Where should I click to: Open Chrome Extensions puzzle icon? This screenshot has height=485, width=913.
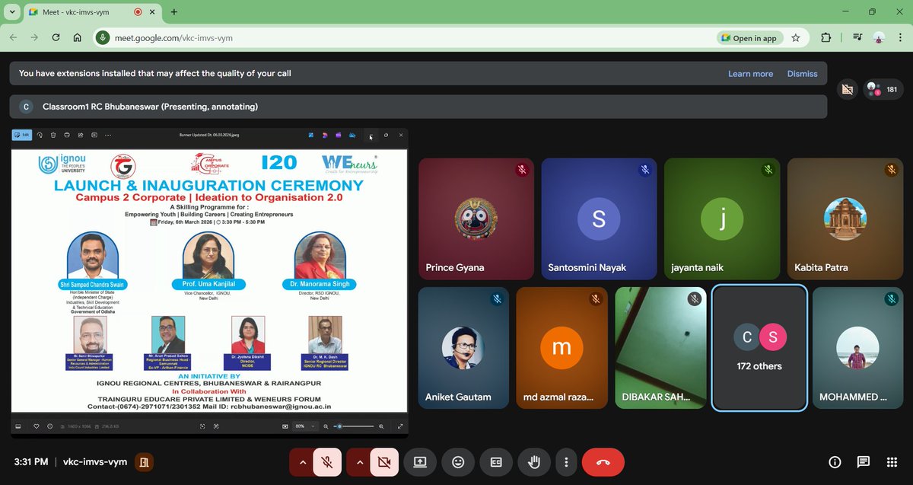[826, 38]
